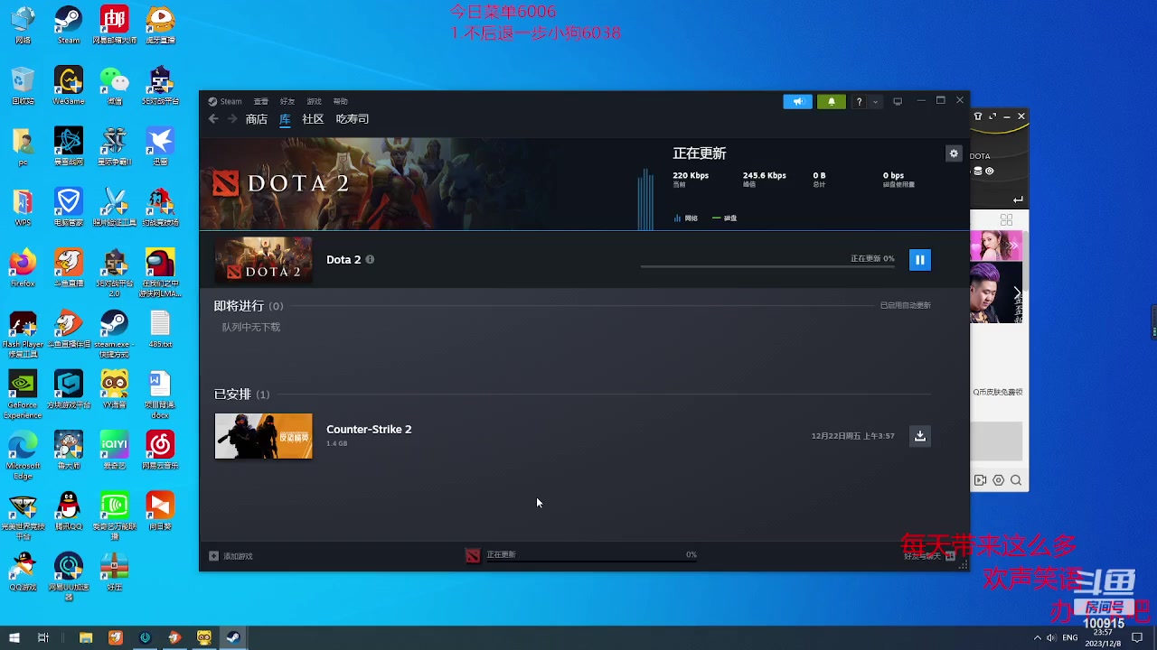This screenshot has height=650, width=1157.
Task: Click the Dota 2 update progress bar
Action: [767, 267]
